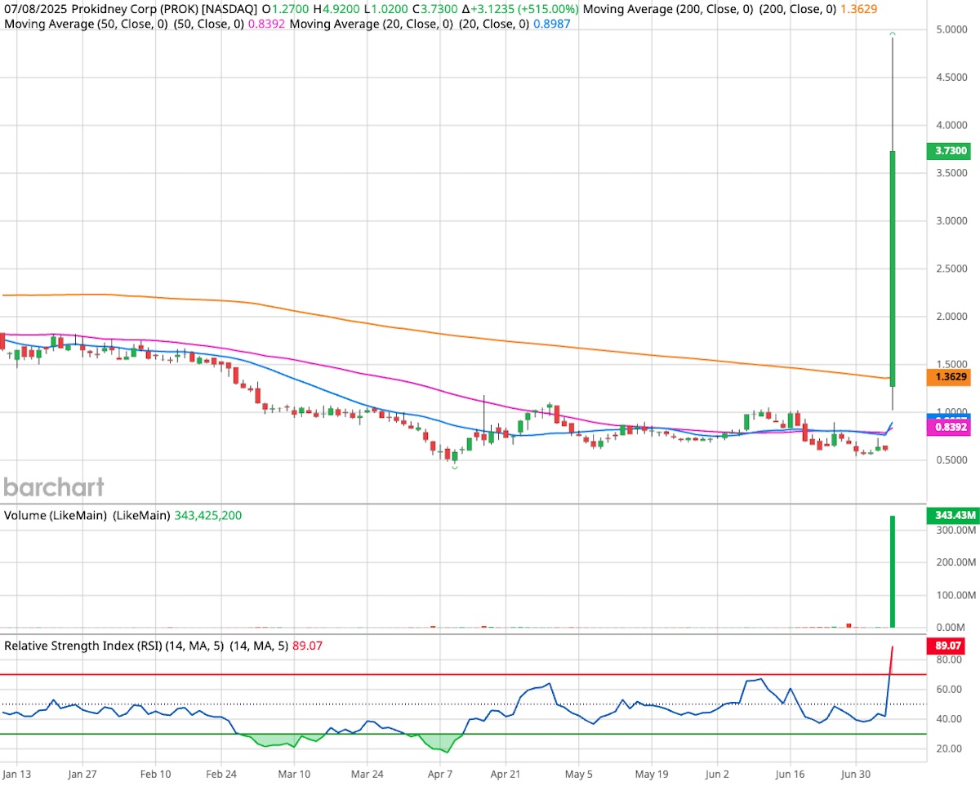Click the green 3.7300 price tag on axis

point(947,151)
